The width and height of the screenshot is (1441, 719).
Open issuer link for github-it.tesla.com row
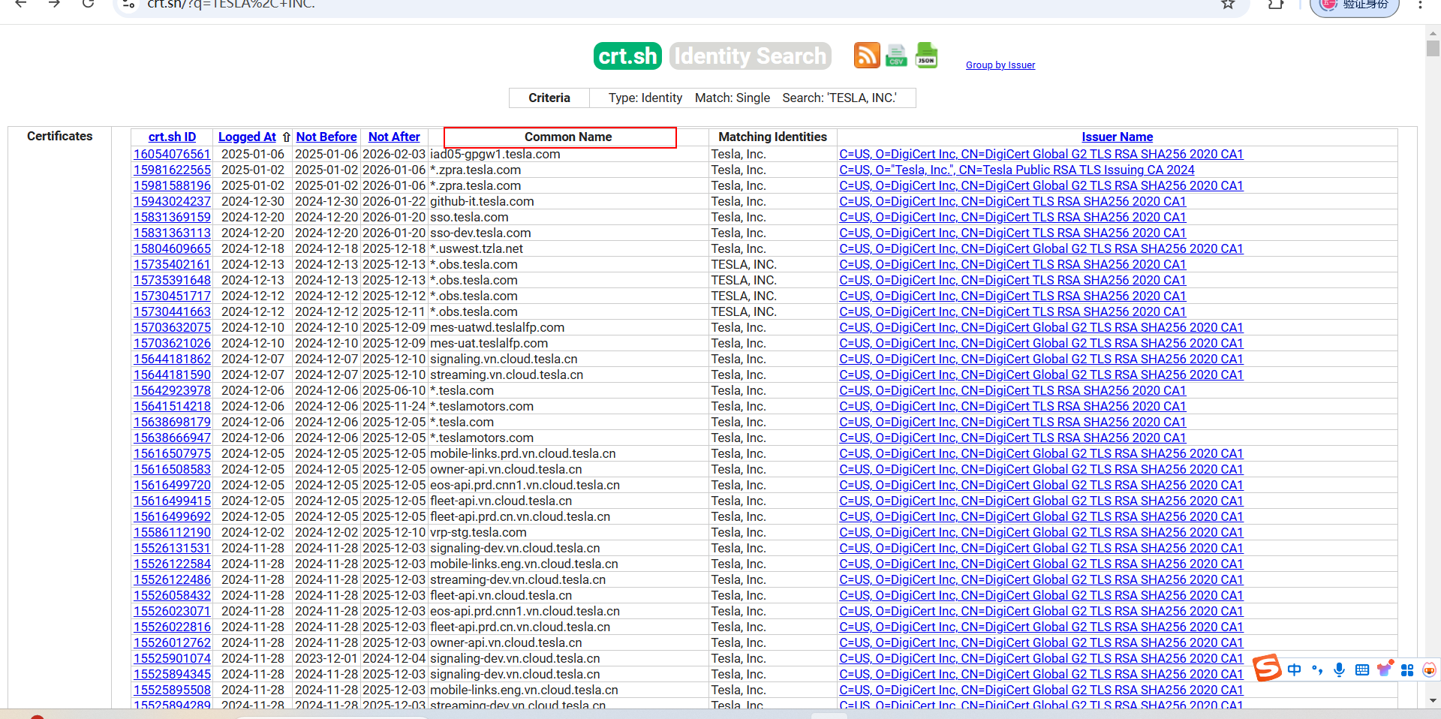[x=1012, y=201]
